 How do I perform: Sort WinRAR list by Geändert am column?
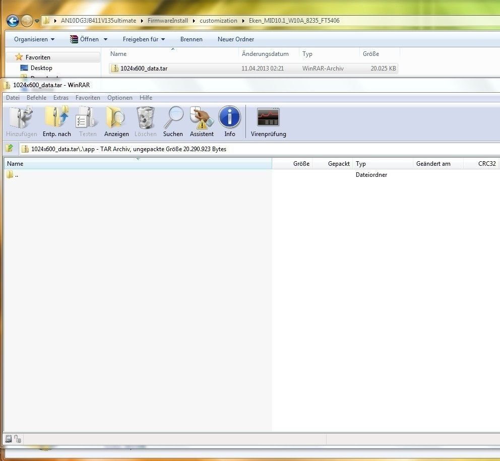pyautogui.click(x=438, y=164)
